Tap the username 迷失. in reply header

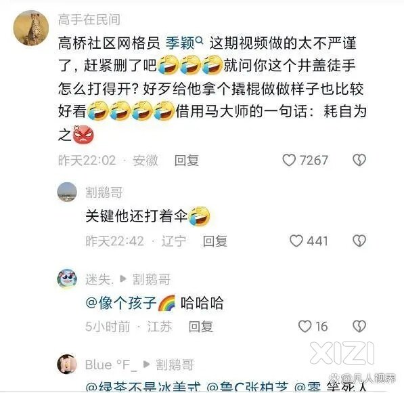pyautogui.click(x=99, y=279)
